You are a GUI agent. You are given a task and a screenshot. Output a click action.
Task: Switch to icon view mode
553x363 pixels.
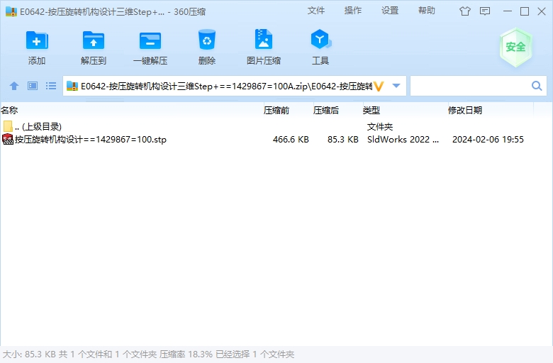33,86
